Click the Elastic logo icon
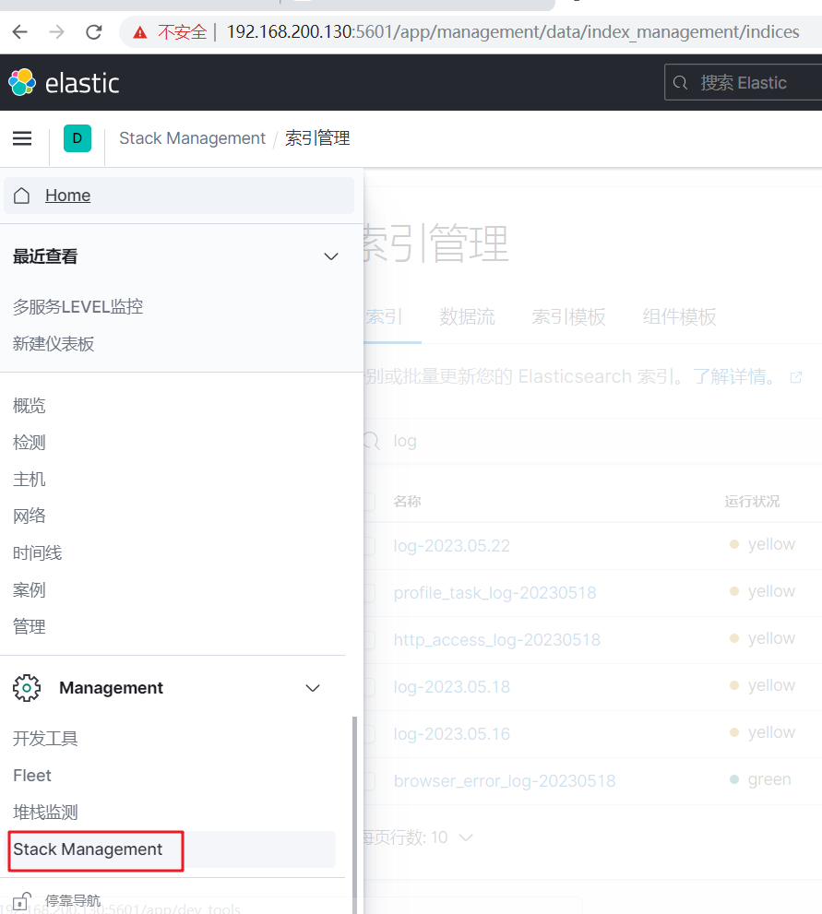The width and height of the screenshot is (822, 914). 22,82
